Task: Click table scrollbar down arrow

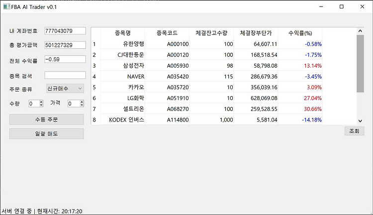Action: [x=360, y=121]
